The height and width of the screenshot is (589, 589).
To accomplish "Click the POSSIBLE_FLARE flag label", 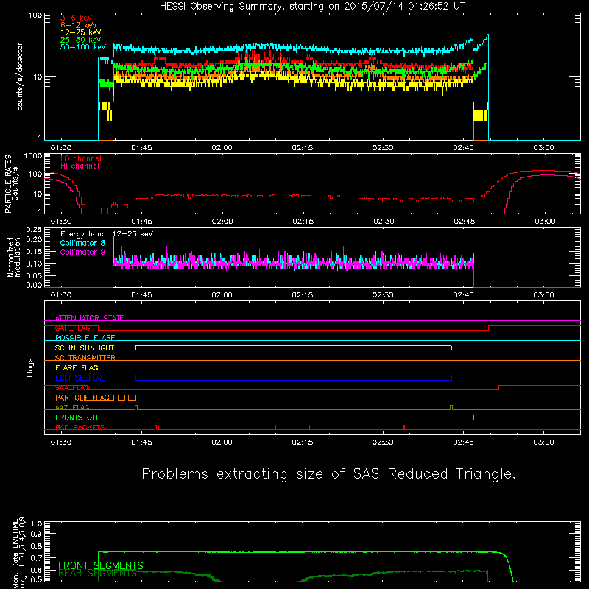I will [x=85, y=338].
